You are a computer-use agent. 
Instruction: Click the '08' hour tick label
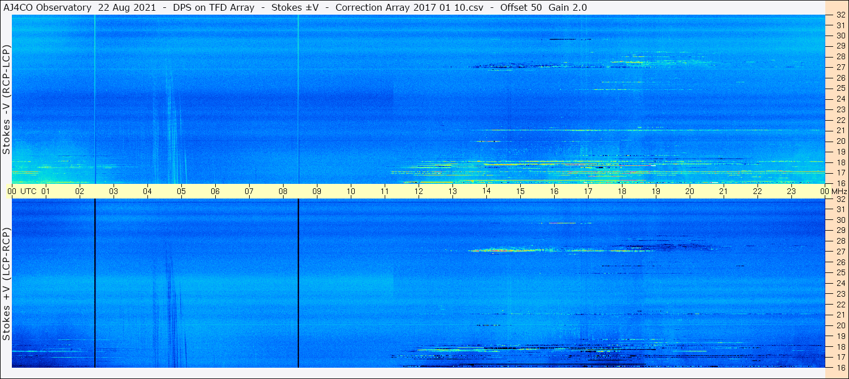point(283,191)
